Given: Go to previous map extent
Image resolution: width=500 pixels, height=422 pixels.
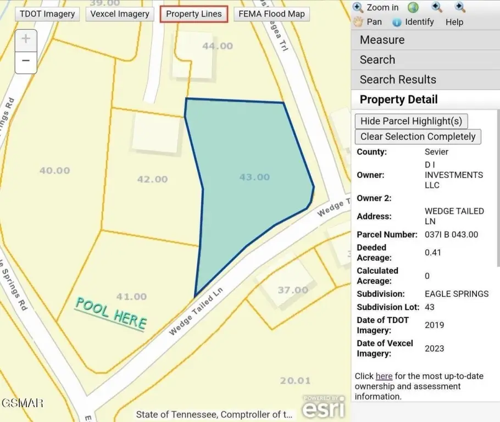Looking at the screenshot, I should pyautogui.click(x=437, y=7).
